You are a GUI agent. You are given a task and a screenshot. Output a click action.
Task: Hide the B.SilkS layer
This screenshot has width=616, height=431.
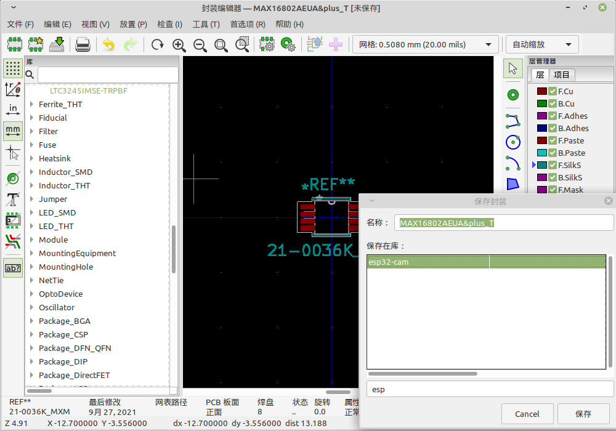click(553, 177)
